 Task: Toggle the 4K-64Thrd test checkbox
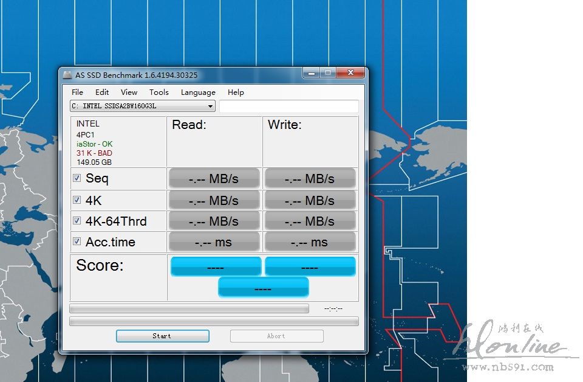pos(77,221)
